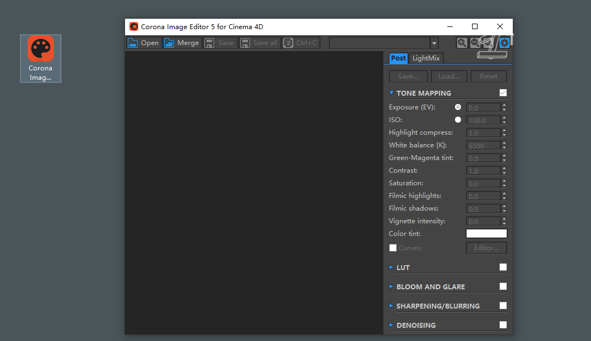Click the White balance input field
Viewport: 591px width, 341px height.
[x=483, y=145]
